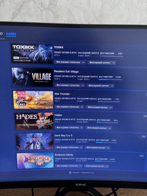Click the Hades achievements progress bar

(x=108, y=123)
